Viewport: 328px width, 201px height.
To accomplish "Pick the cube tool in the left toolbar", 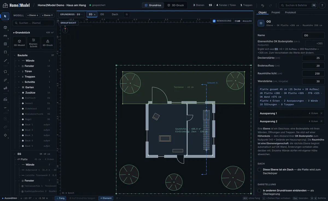I will click(5, 27).
